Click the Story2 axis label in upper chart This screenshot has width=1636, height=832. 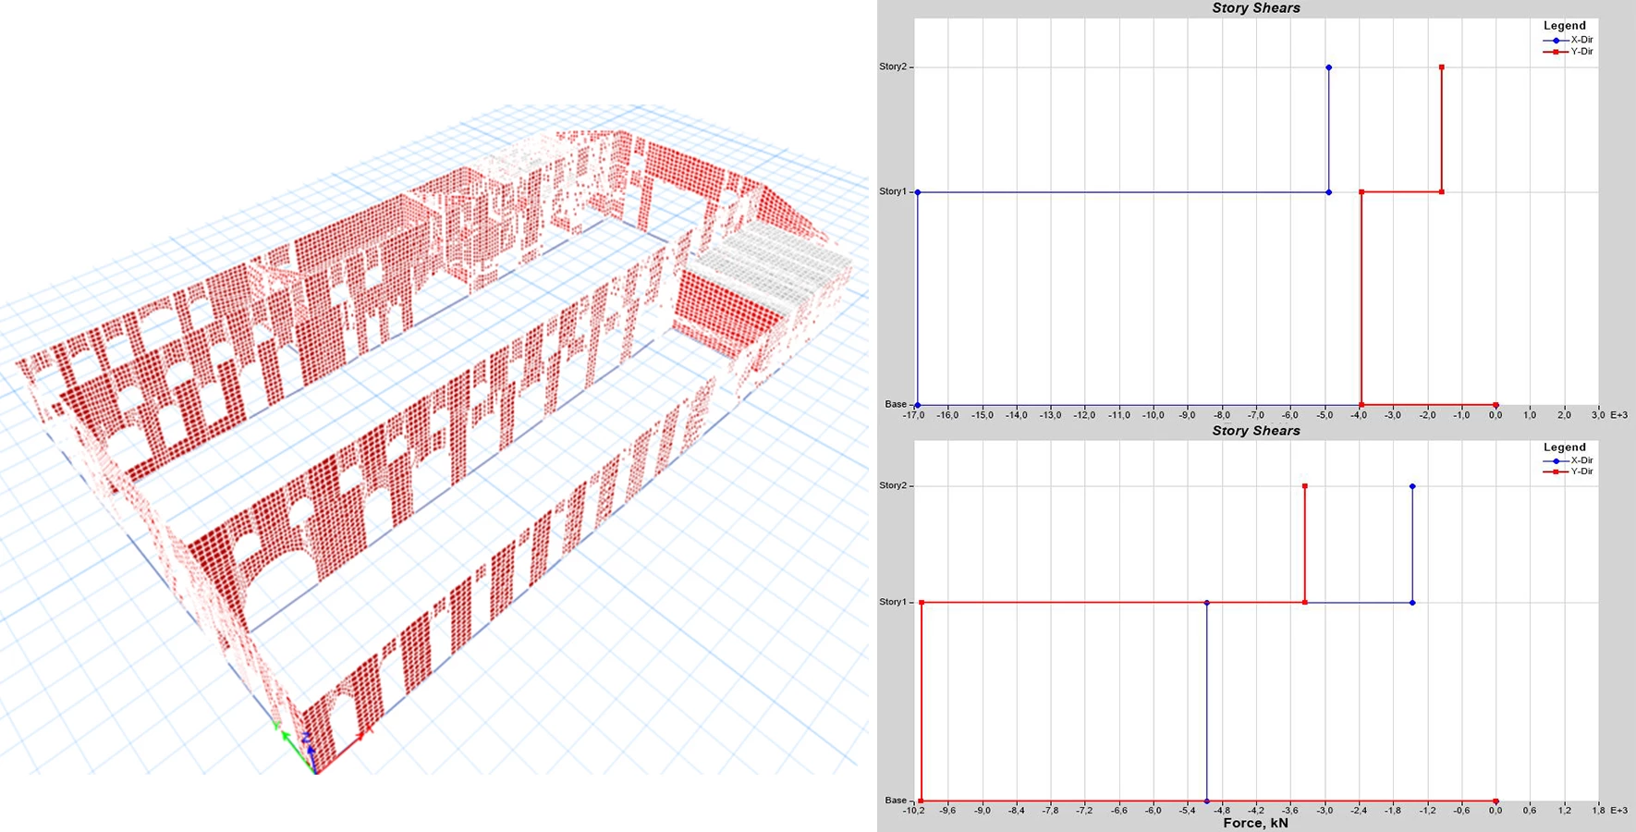(893, 67)
